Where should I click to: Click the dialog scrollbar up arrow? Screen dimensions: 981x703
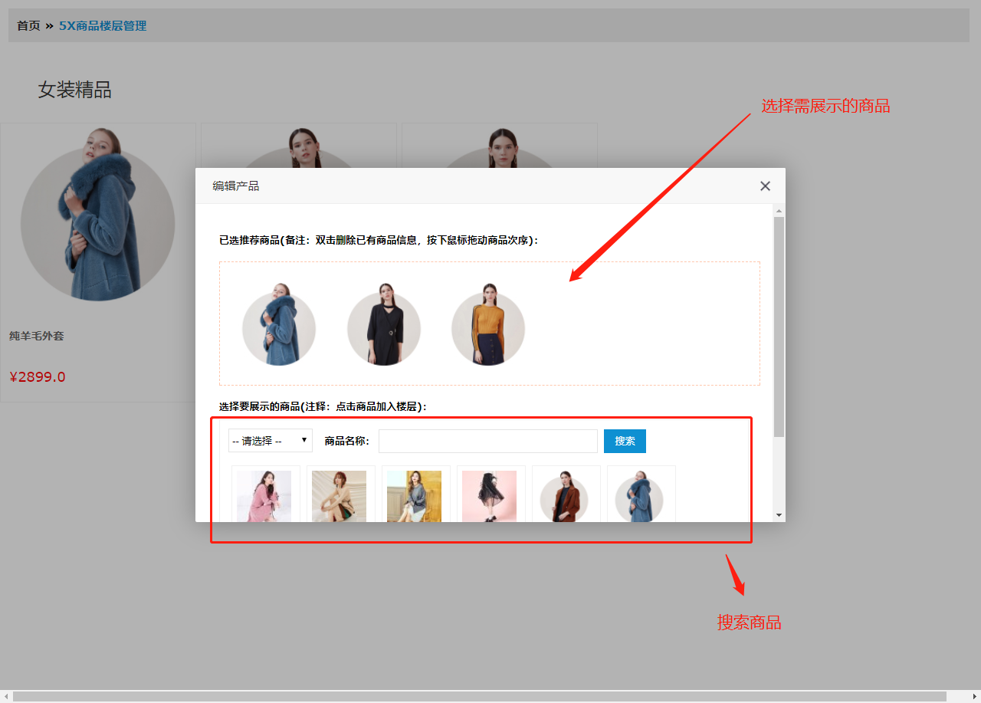(x=779, y=211)
